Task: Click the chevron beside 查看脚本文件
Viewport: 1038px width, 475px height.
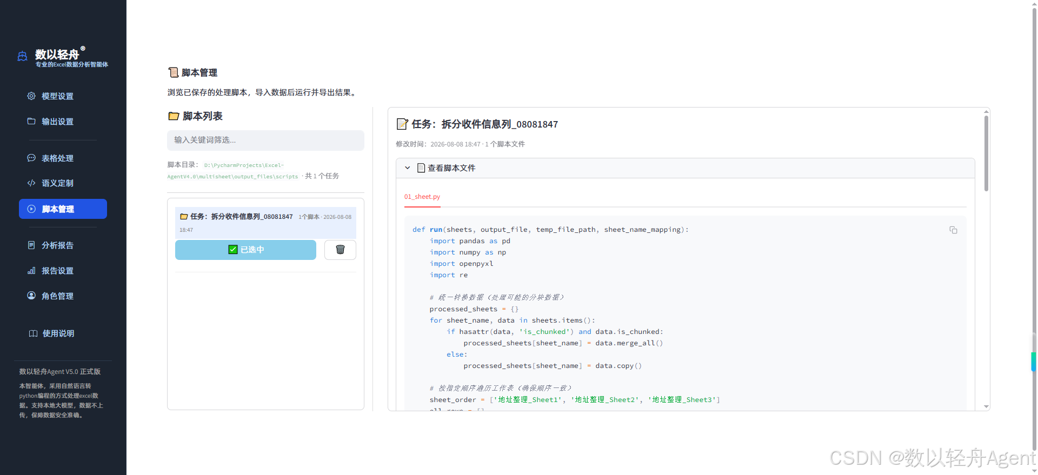Action: tap(408, 168)
